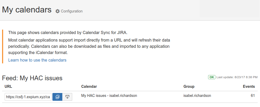Download the calendar as a file
Screen dimensions: 260x107
click(x=67, y=97)
